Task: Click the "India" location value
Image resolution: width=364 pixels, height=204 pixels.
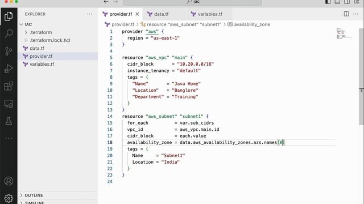Action: tap(171, 162)
